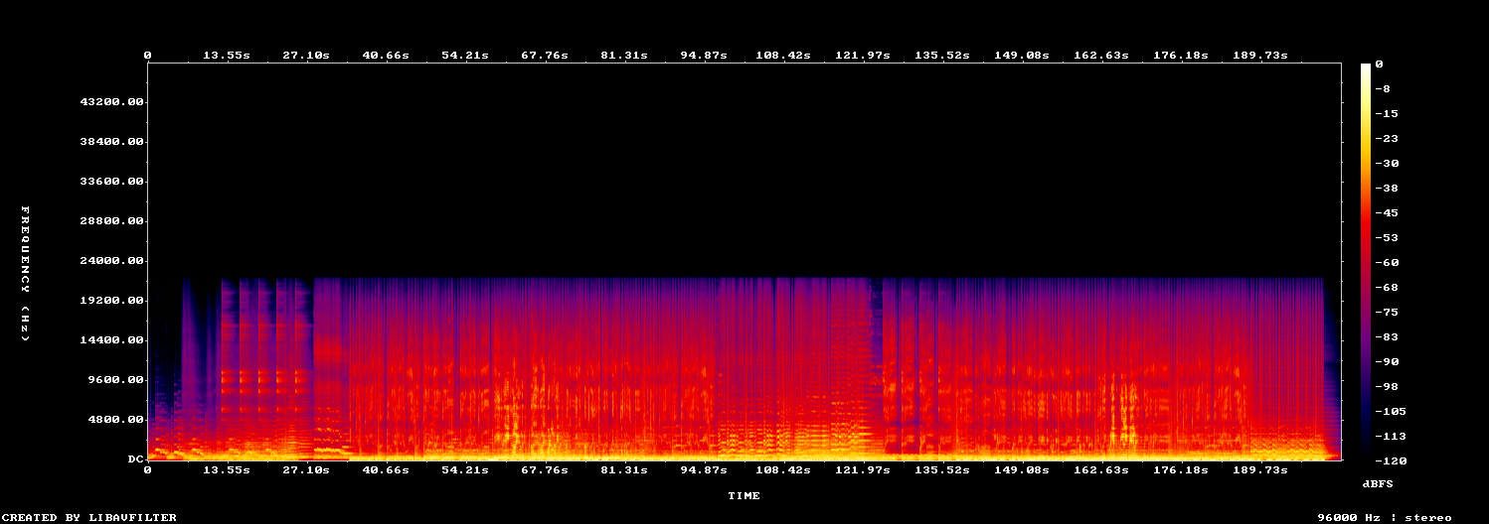Screen dimensions: 1489x524
Task: Select the -98 dBFS scale value
Action: [x=1388, y=387]
